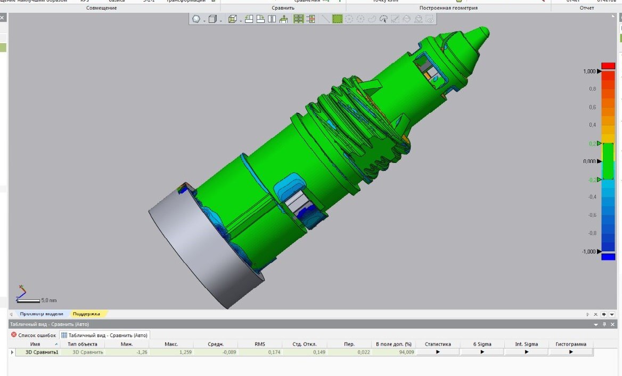Click the 0,2 green upper tolerance marker

click(x=600, y=143)
